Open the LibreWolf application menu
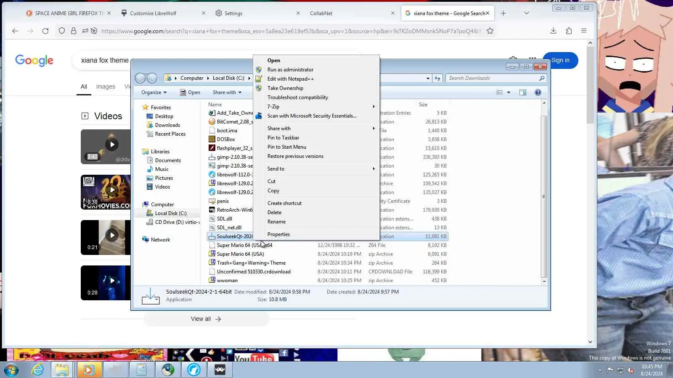 pos(584,31)
